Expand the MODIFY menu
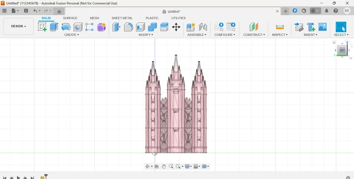Image resolution: width=354 pixels, height=179 pixels. click(x=146, y=35)
